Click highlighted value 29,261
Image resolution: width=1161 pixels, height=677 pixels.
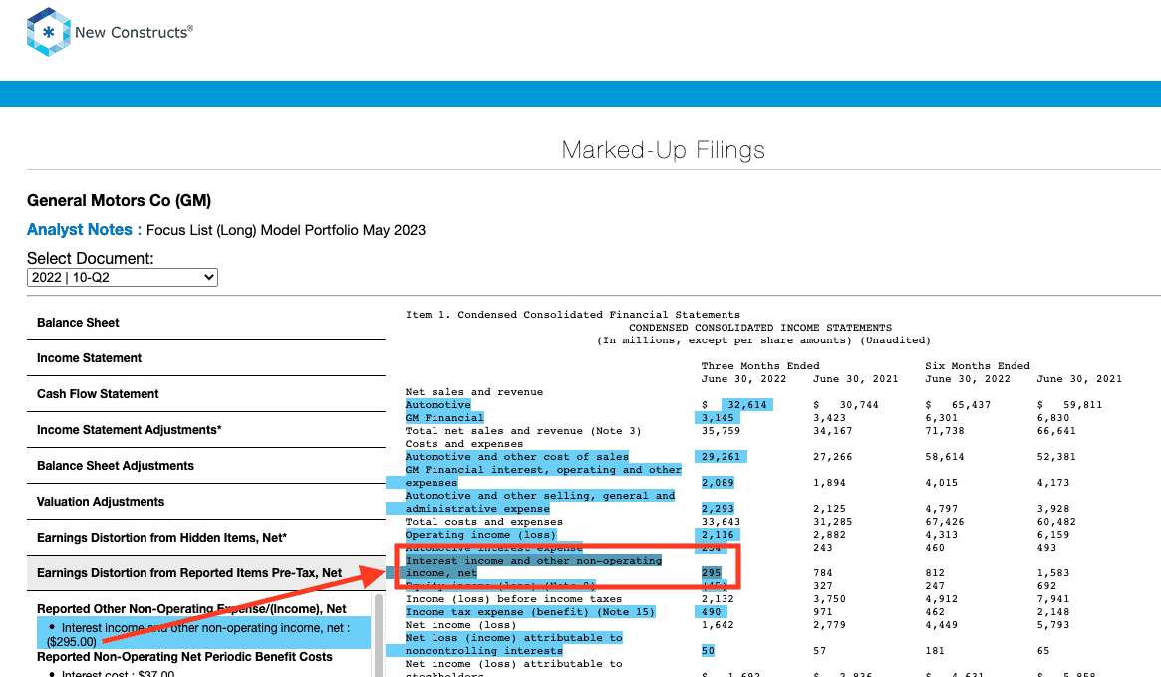pos(721,457)
